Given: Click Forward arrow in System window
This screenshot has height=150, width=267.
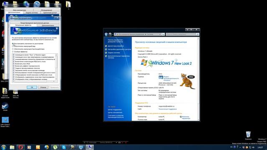Looking at the screenshot, I should click(110, 34).
